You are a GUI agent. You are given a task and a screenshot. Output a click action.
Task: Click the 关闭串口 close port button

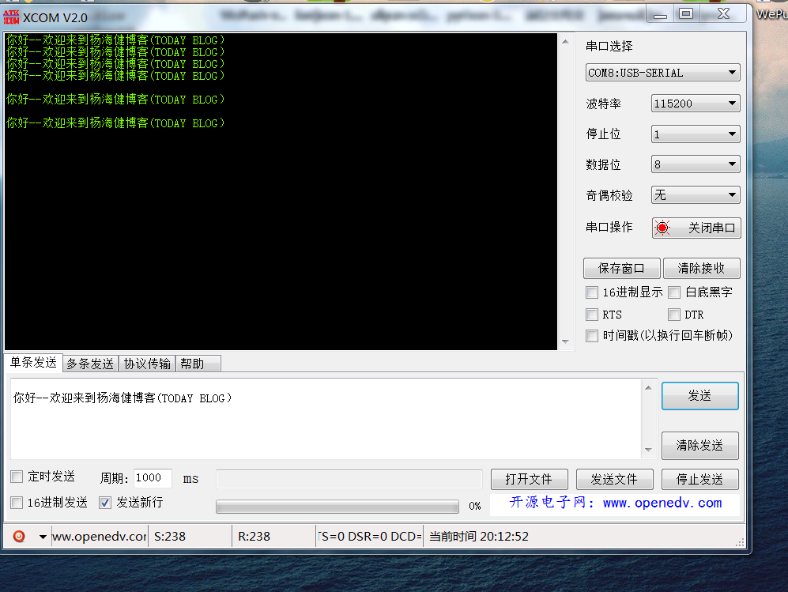pyautogui.click(x=696, y=228)
